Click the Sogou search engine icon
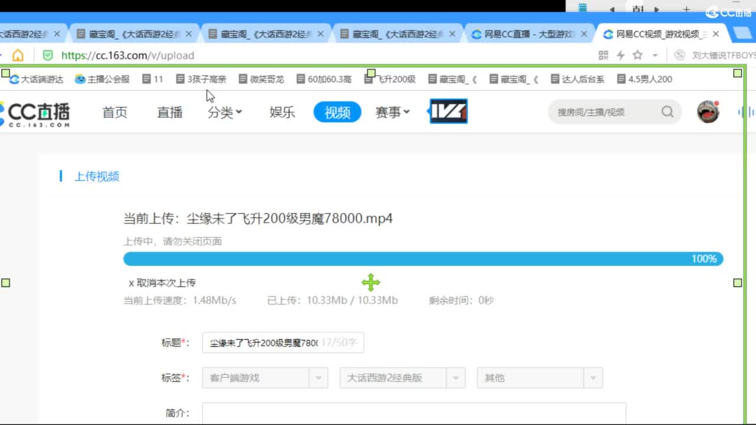The width and height of the screenshot is (756, 425). 680,55
